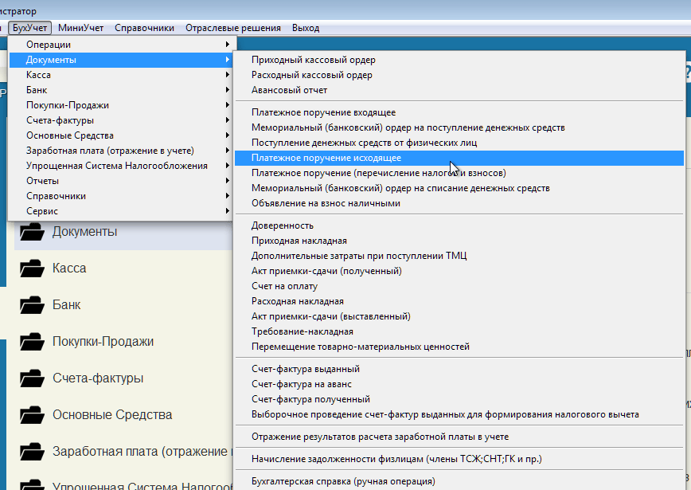Open Расходная накладная
691x490 pixels.
tap(459, 301)
